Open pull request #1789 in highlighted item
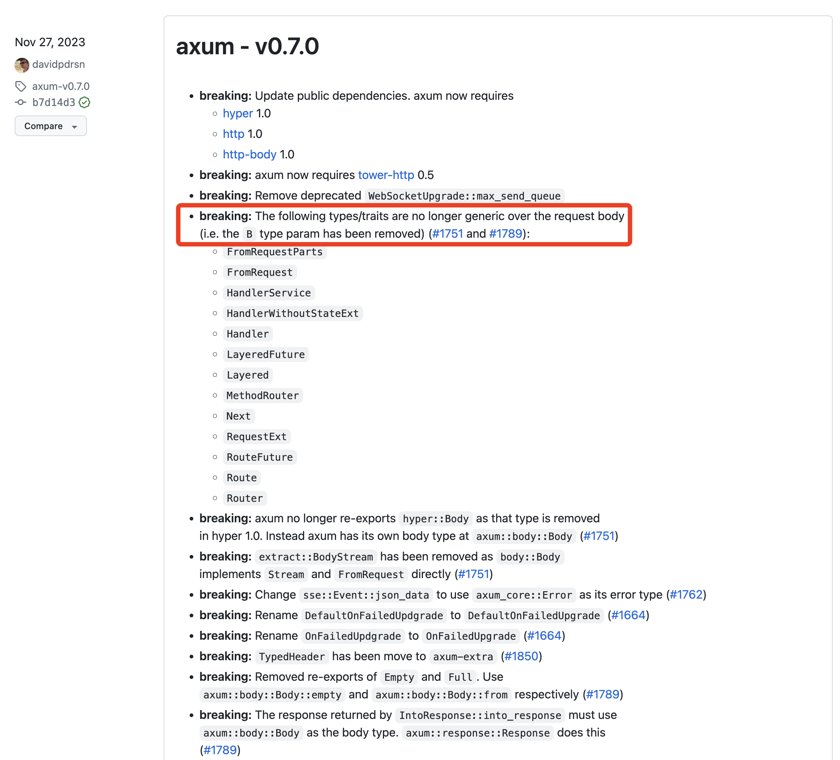Viewport: 840px width, 760px height. (x=505, y=233)
